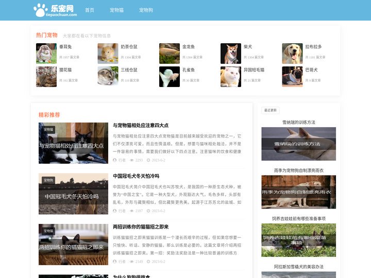Open the 金龙鱼 text link

tap(189, 47)
